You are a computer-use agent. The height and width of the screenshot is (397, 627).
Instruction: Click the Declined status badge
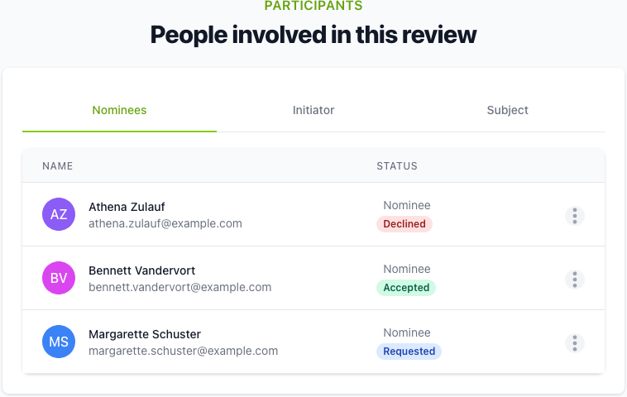[x=404, y=224]
